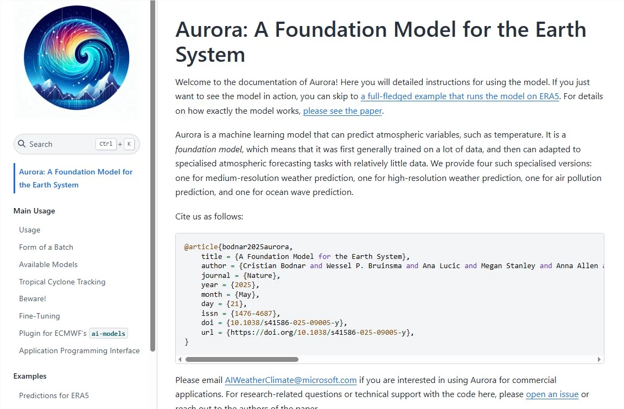Select "Usage" in the sidebar

29,230
